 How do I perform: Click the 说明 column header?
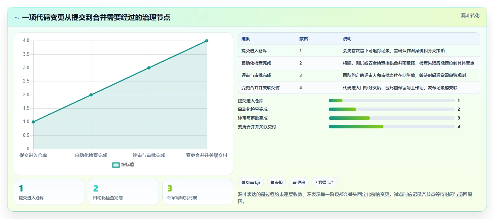pos(347,39)
